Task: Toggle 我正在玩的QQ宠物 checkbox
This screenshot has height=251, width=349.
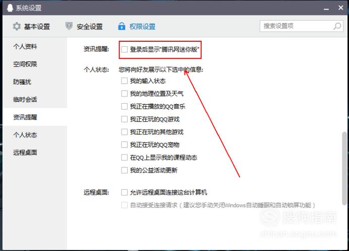Action: [124, 145]
